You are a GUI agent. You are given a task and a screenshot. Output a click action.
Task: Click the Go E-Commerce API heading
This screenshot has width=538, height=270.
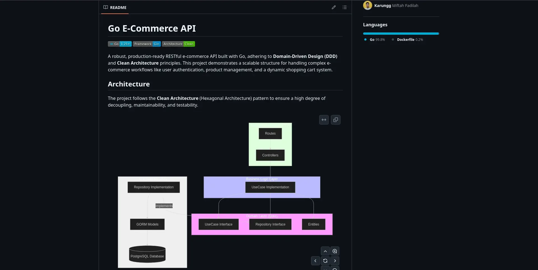(152, 29)
